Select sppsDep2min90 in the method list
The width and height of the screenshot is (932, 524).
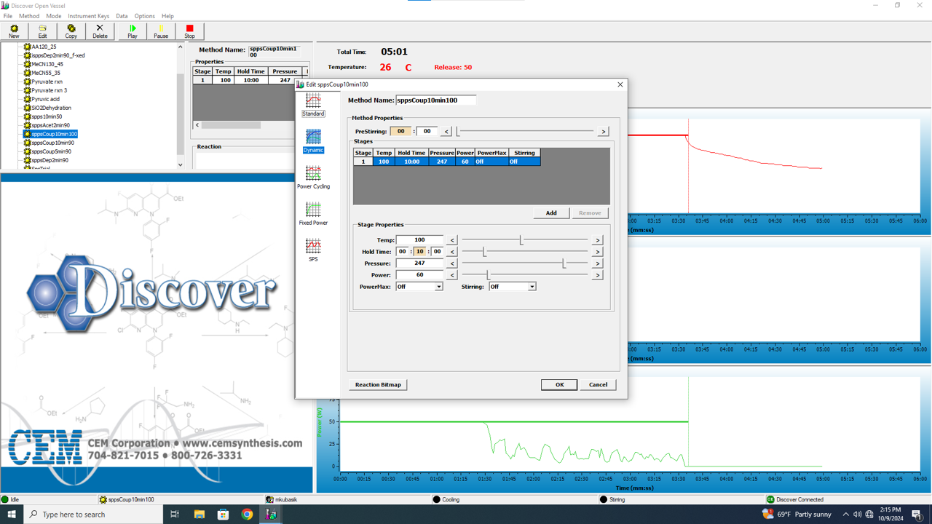[50, 160]
